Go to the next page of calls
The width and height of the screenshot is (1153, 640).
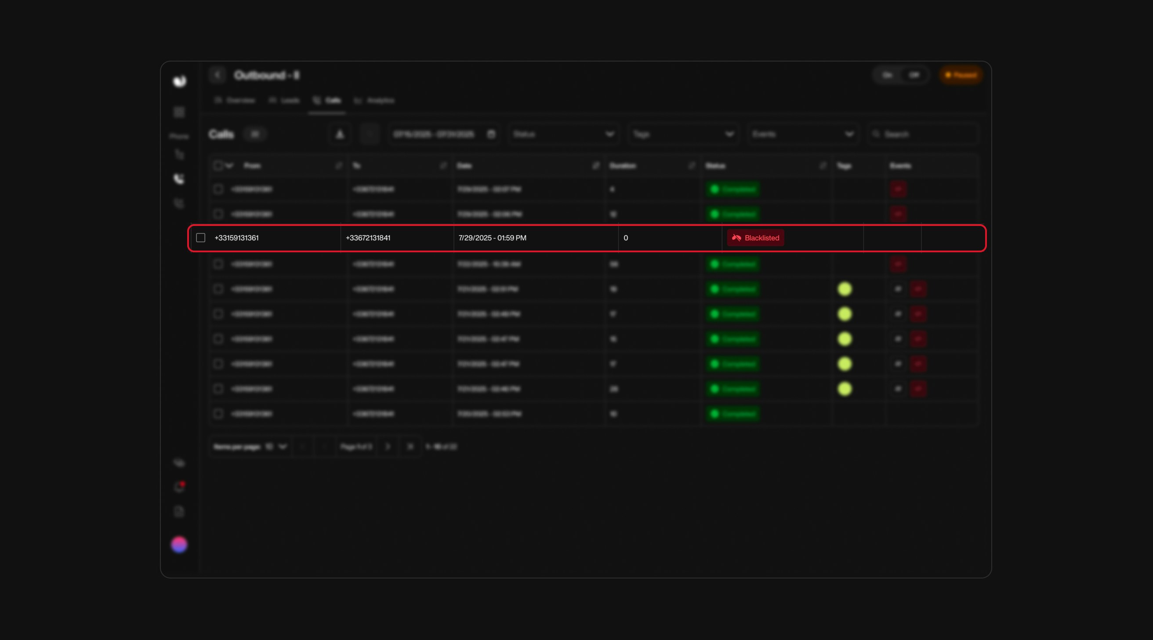coord(388,447)
